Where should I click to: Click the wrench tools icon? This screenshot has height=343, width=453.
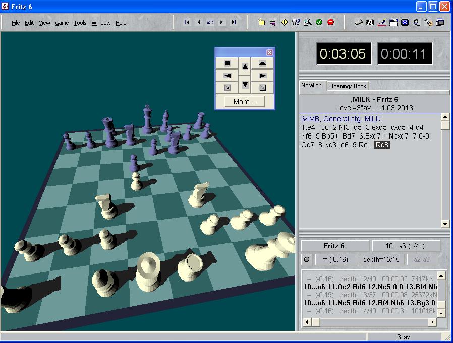tap(428, 22)
